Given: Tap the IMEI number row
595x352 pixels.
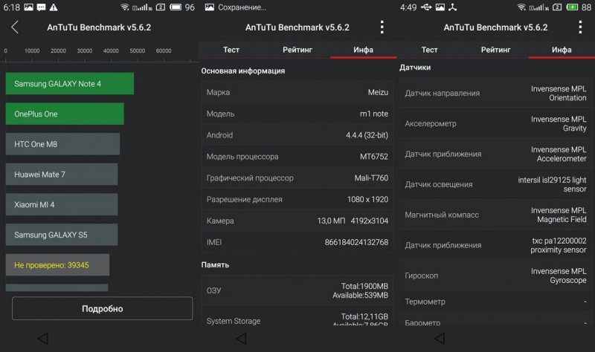Looking at the screenshot, I should pyautogui.click(x=297, y=243).
